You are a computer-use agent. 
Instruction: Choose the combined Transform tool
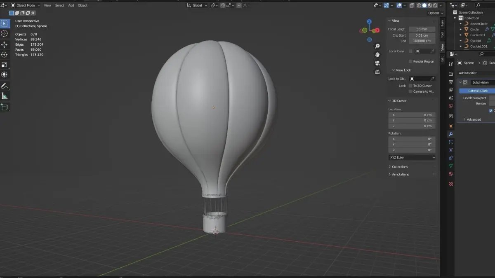(5, 75)
